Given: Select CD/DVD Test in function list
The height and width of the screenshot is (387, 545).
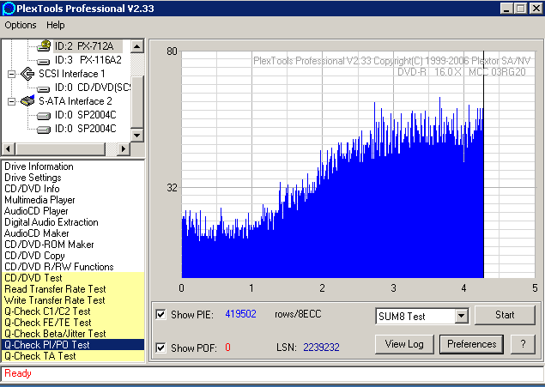Looking at the screenshot, I should (73, 277).
